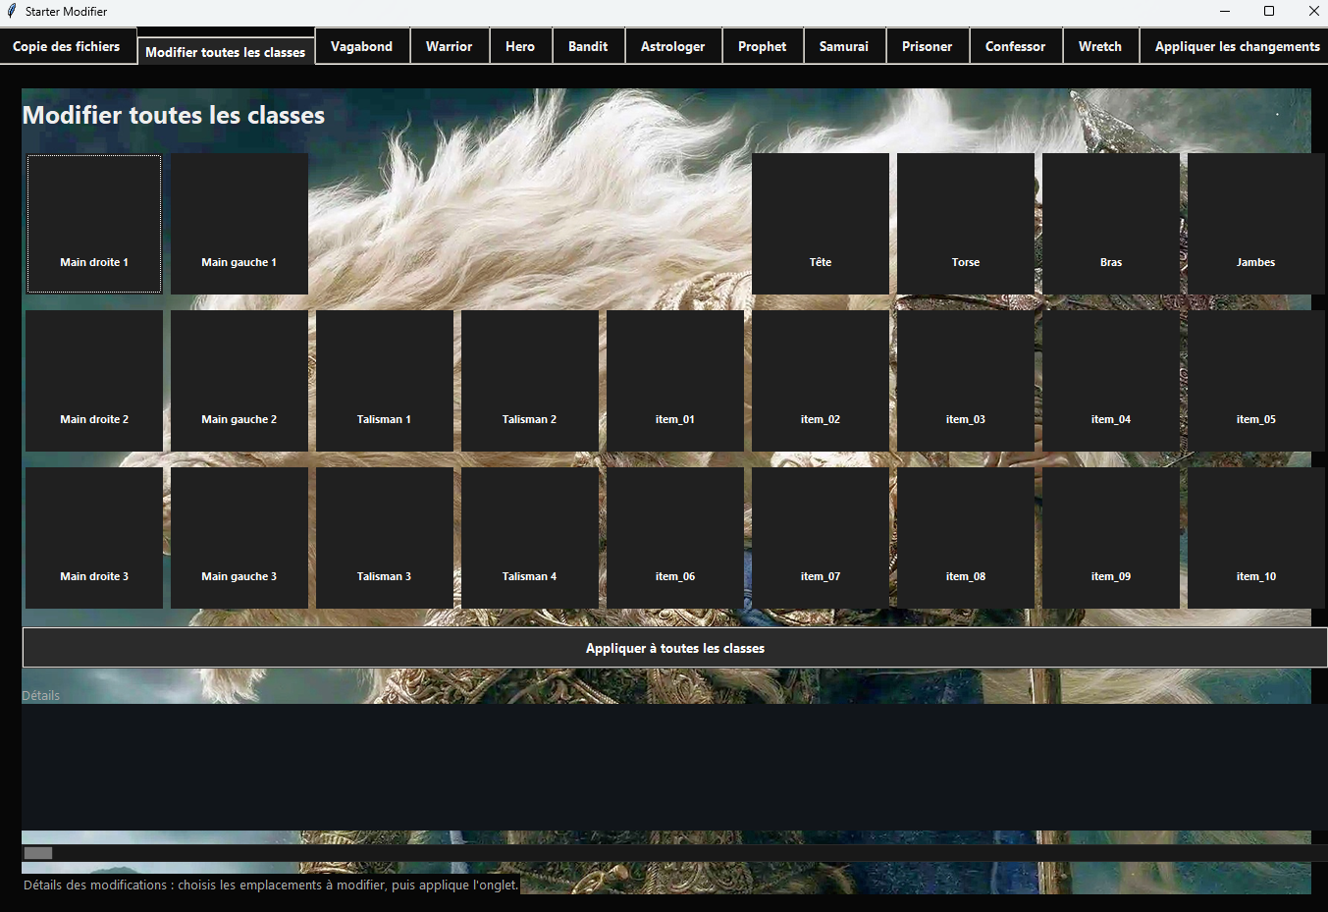Switch to the Prophet tab
This screenshot has height=912, width=1328.
point(762,46)
